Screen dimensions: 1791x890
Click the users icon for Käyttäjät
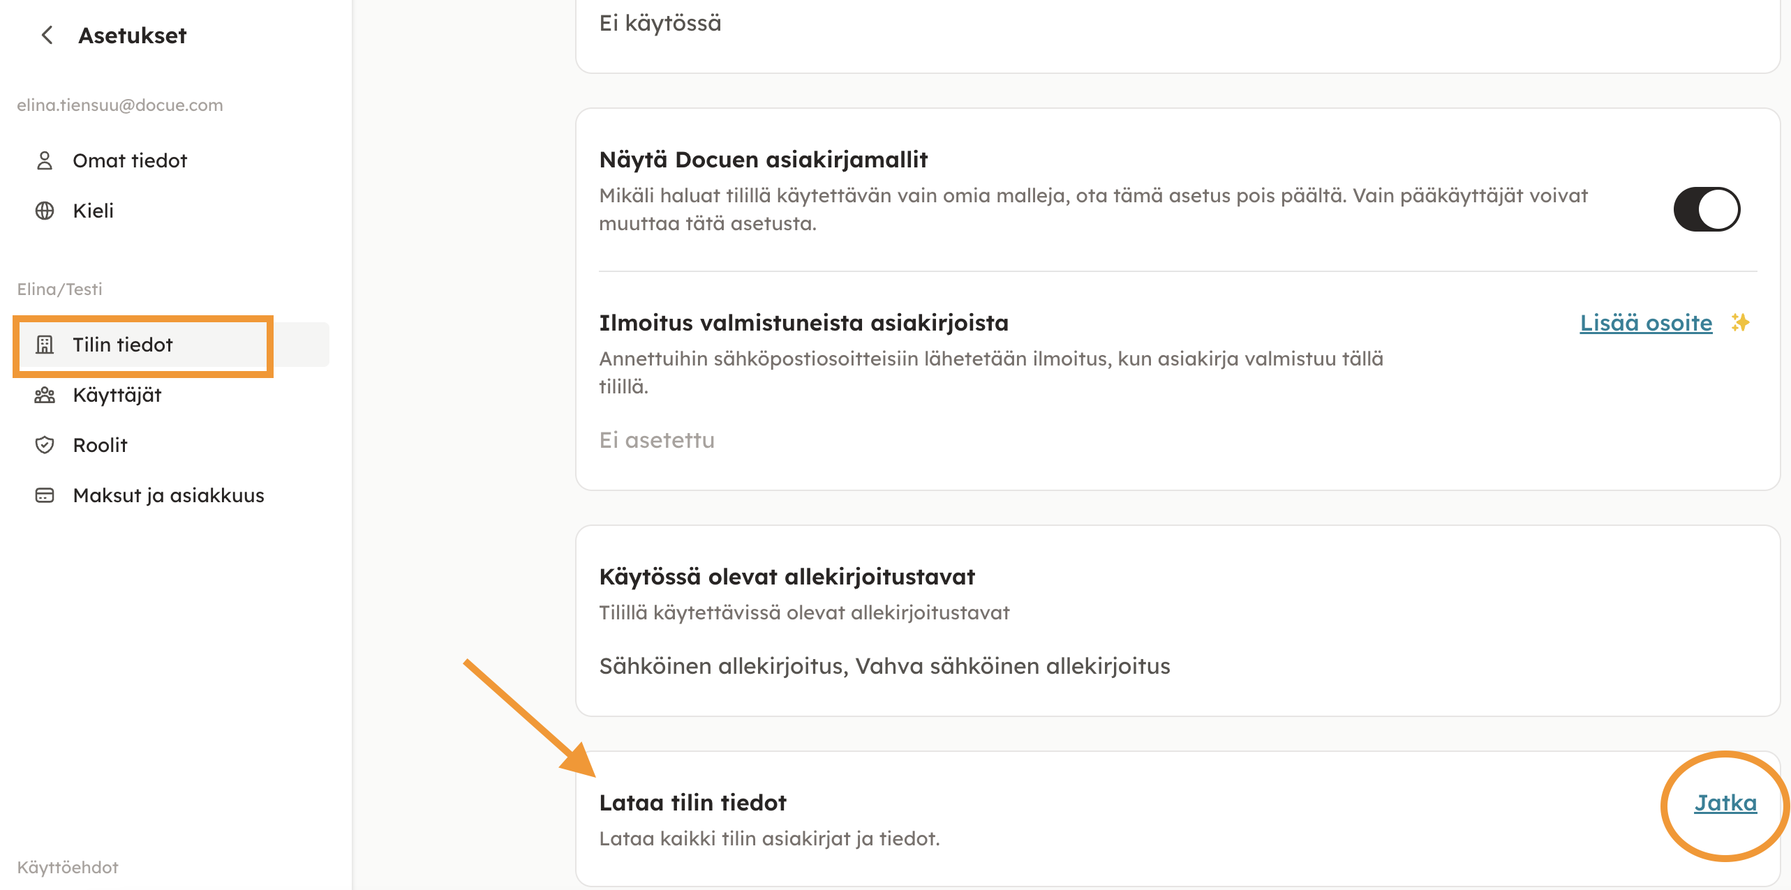[45, 395]
